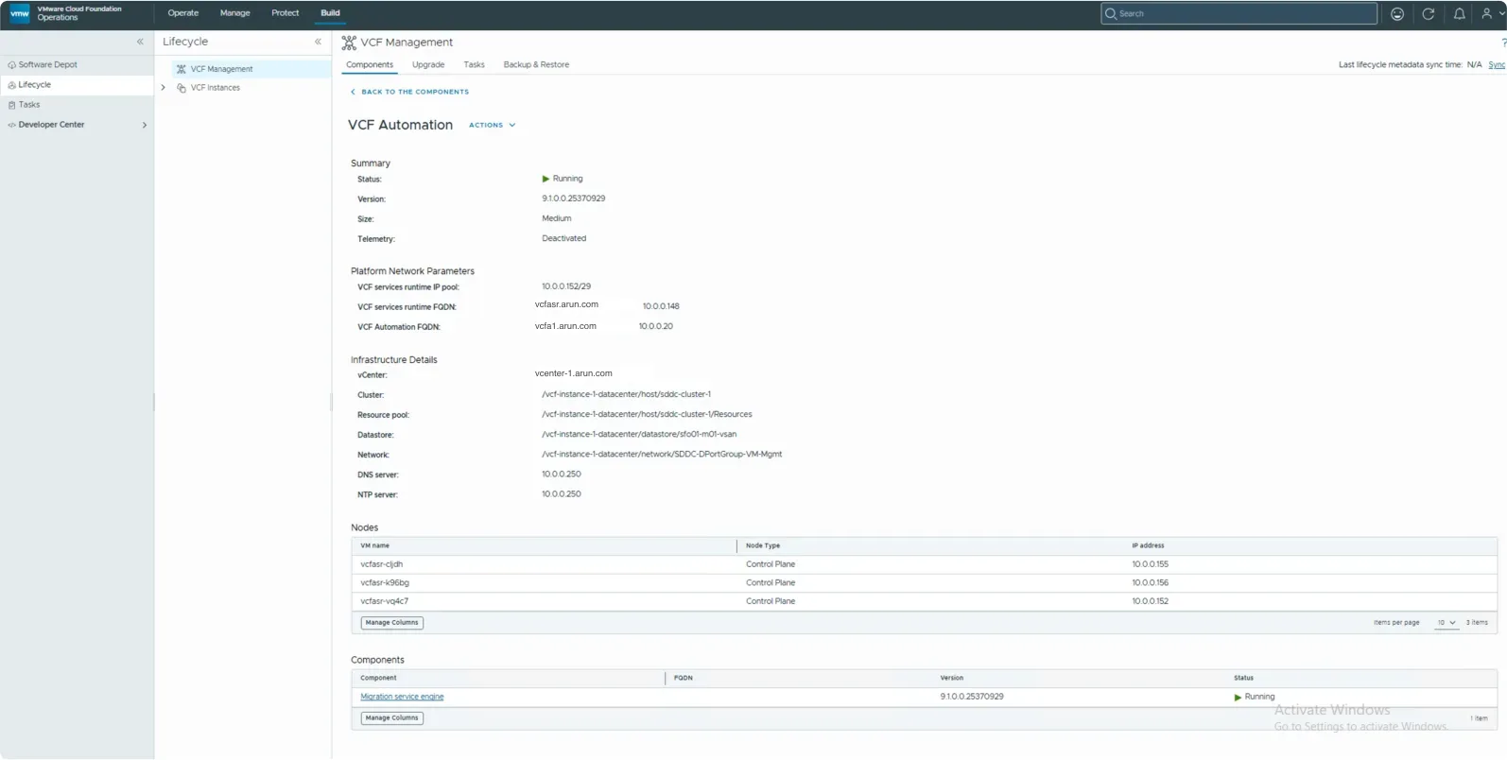Open the Protect menu
Viewport: 1507px width, 760px height.
pos(286,13)
